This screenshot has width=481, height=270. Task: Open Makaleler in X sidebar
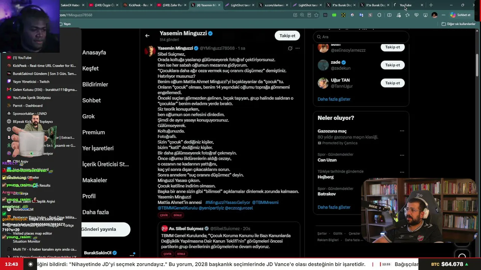coord(95,180)
